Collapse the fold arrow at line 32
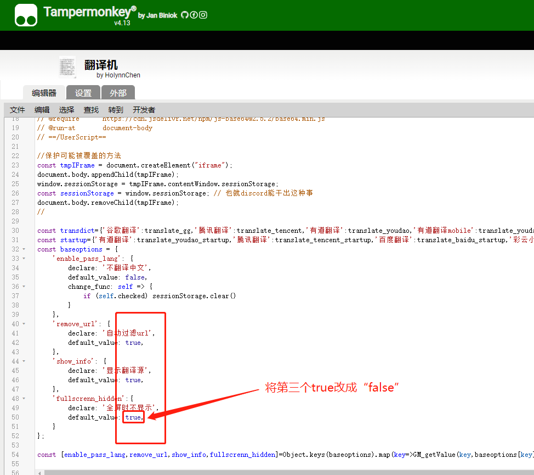Viewport: 534px width, 475px height. click(x=24, y=249)
